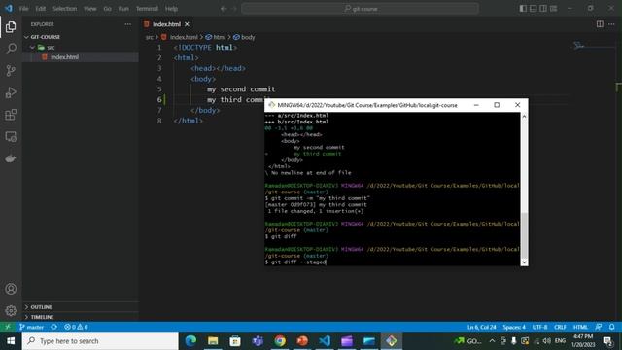Change the UTF-8 file encoding
The width and height of the screenshot is (622, 350).
[x=539, y=327]
